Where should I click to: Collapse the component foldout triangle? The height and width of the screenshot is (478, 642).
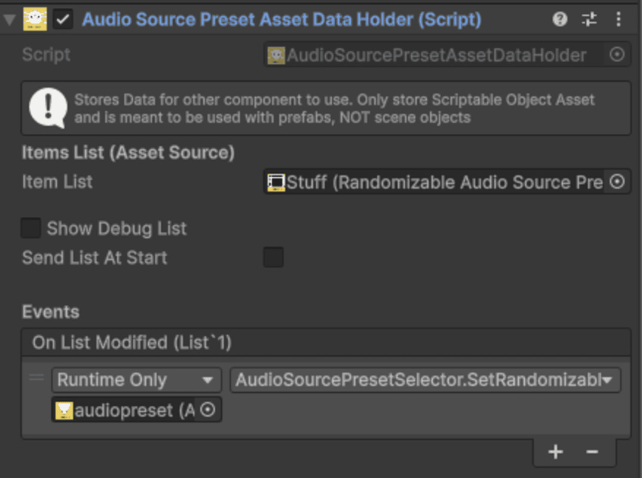tap(9, 20)
